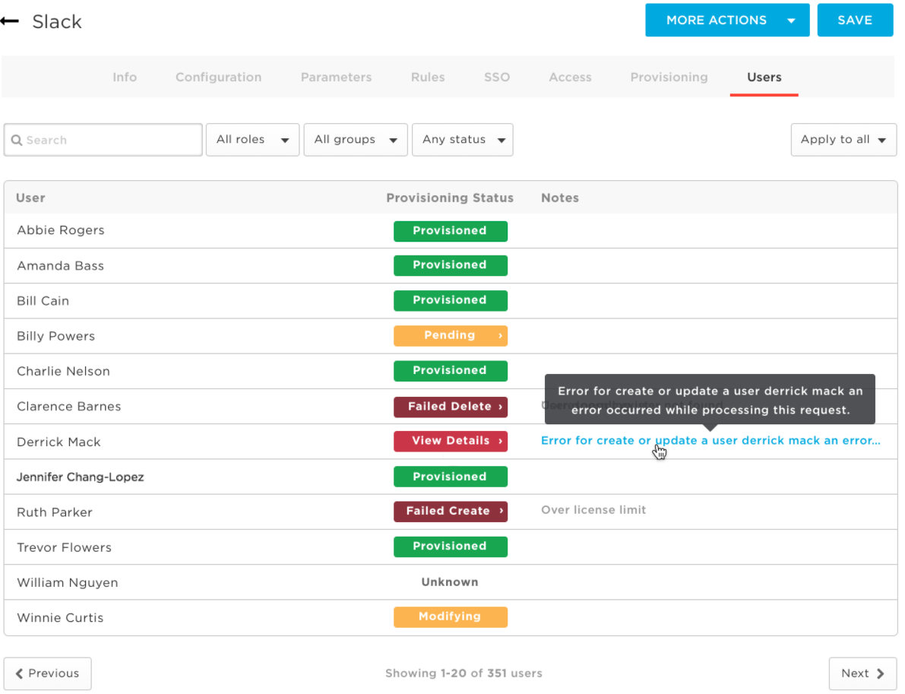The height and width of the screenshot is (694, 905).
Task: Go back using the left arrow icon
Action: (x=10, y=21)
